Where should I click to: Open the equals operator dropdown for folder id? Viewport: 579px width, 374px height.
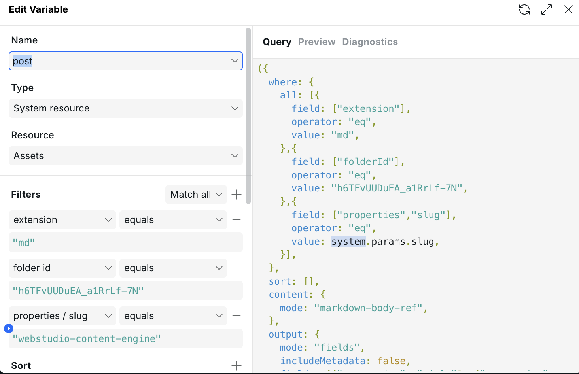pos(173,268)
